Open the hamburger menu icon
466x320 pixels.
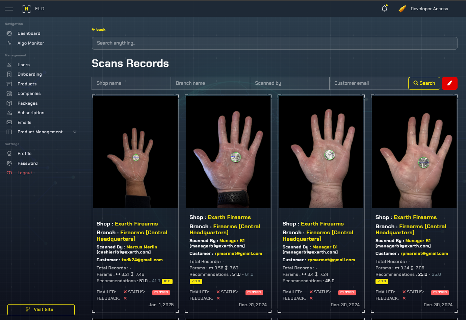(x=9, y=9)
